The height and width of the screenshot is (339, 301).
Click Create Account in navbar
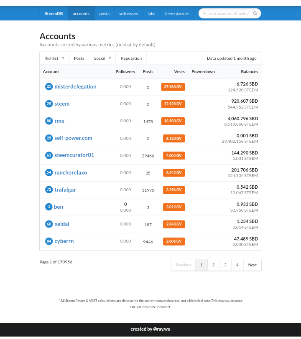[177, 14]
